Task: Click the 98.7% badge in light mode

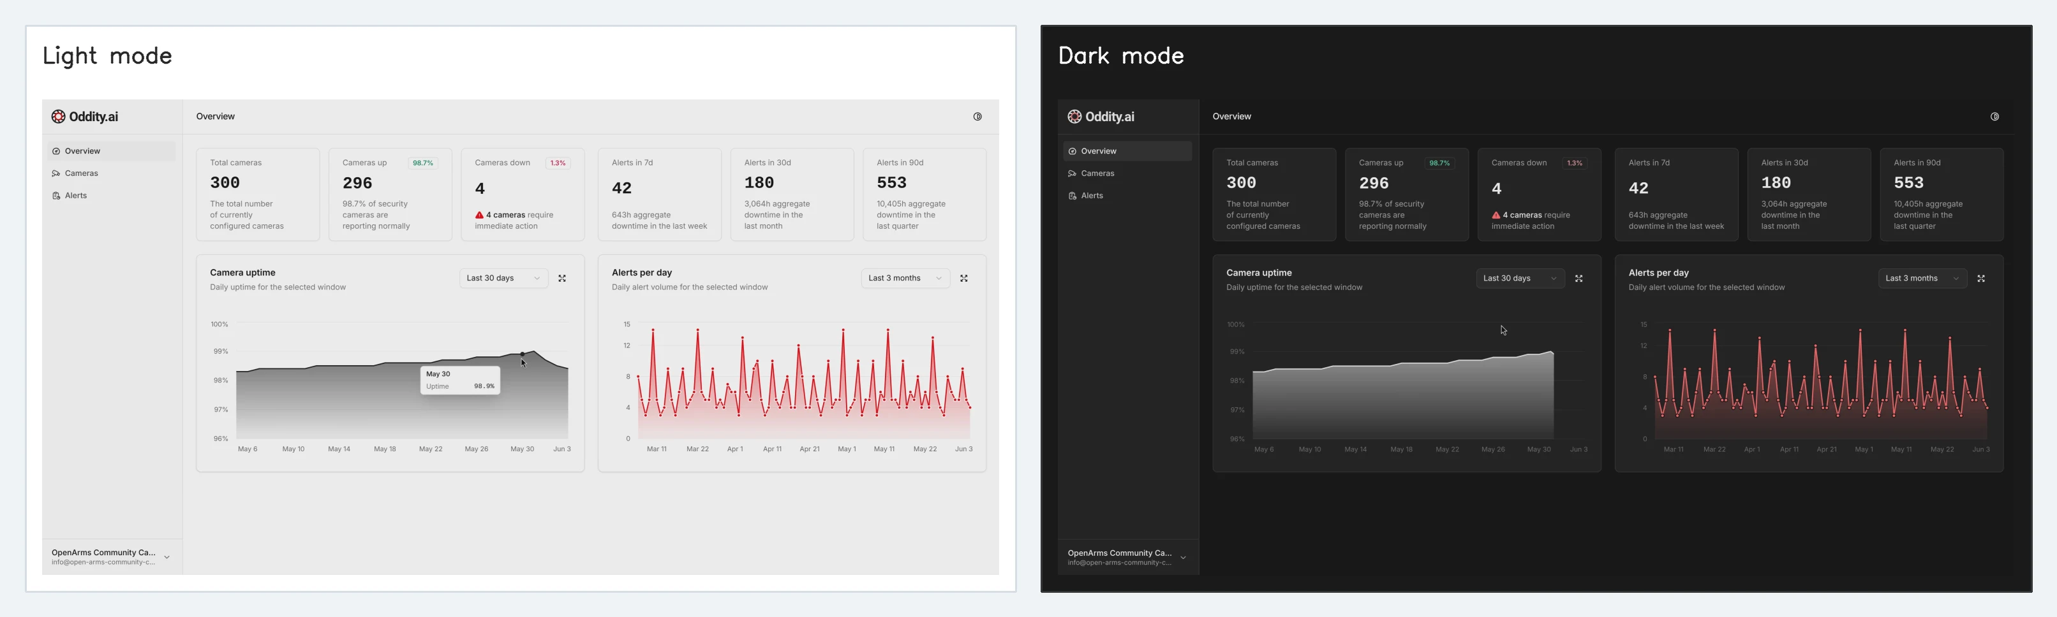Action: (423, 163)
